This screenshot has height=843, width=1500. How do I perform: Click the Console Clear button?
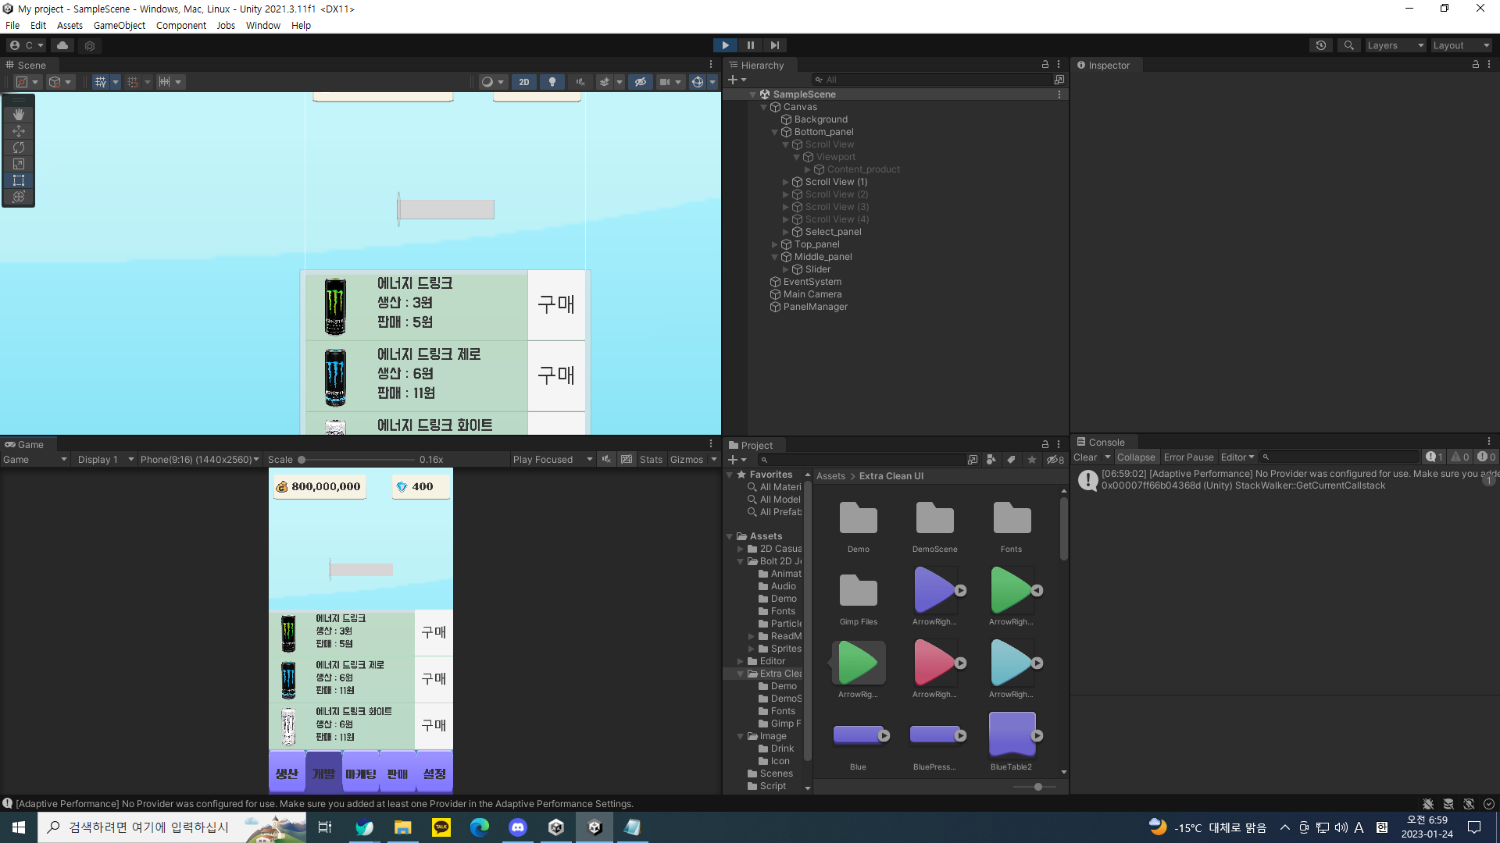click(x=1084, y=457)
